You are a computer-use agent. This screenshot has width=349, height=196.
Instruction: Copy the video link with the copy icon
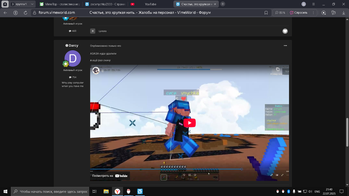(278, 69)
